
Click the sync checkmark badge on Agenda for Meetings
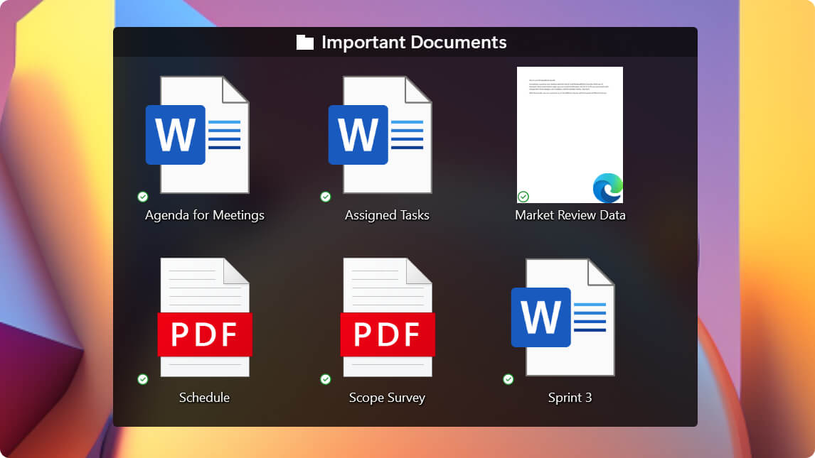tap(143, 197)
